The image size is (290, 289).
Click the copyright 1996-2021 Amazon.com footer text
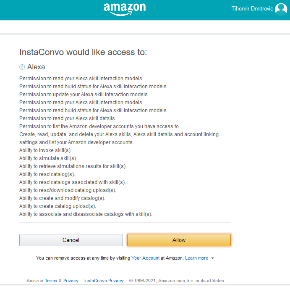pos(177,281)
